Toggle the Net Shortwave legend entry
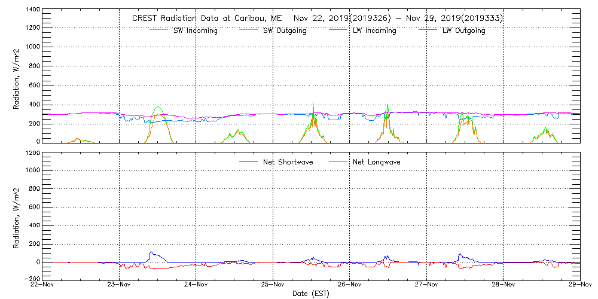Screen dimensions: 598x299 coord(289,162)
